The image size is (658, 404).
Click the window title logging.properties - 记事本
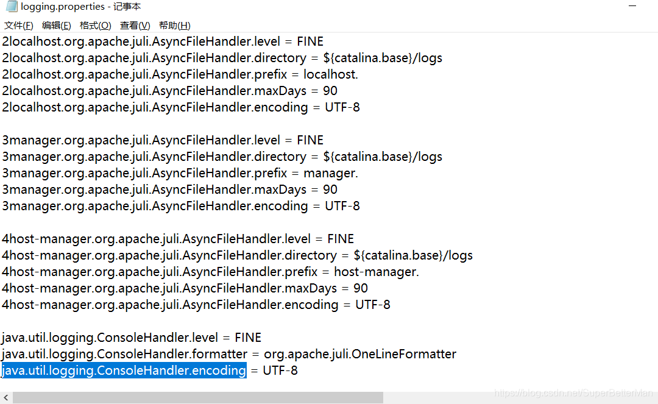(x=80, y=6)
